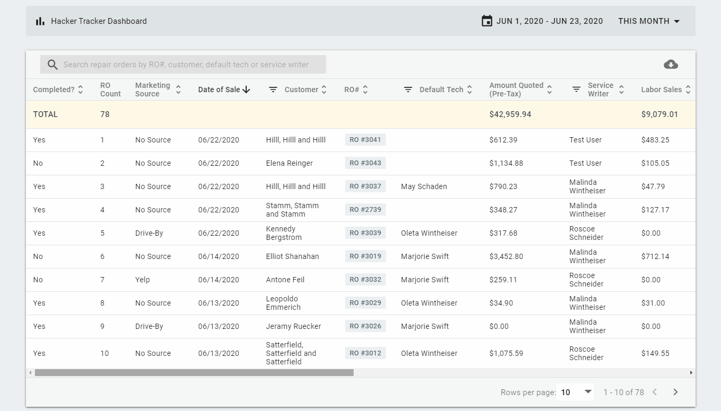Open repair order RO #3041
The height and width of the screenshot is (411, 721).
click(x=365, y=140)
